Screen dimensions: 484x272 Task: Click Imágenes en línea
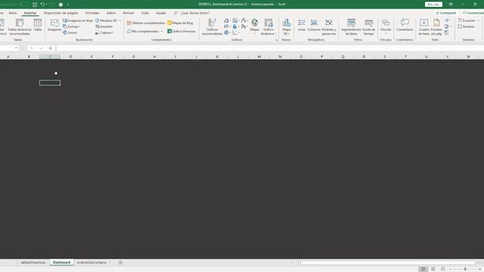pyautogui.click(x=78, y=20)
